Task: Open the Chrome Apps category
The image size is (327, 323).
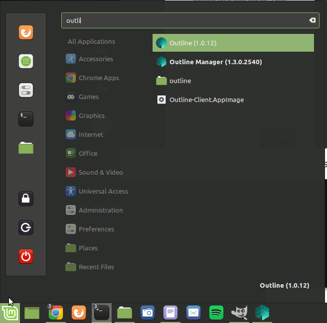Action: (x=92, y=78)
